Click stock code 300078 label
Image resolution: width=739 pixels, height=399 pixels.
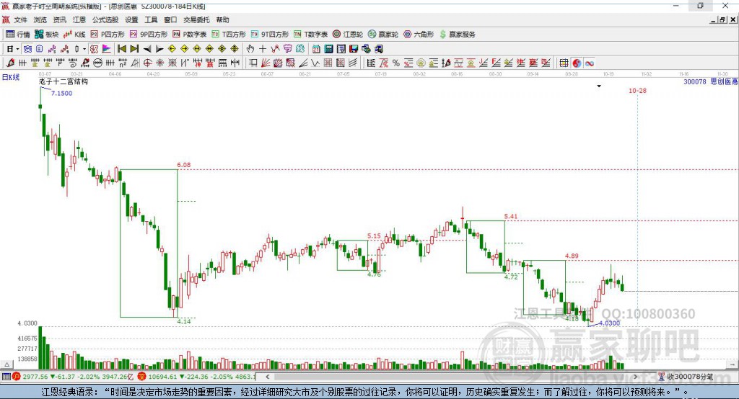tap(695, 82)
